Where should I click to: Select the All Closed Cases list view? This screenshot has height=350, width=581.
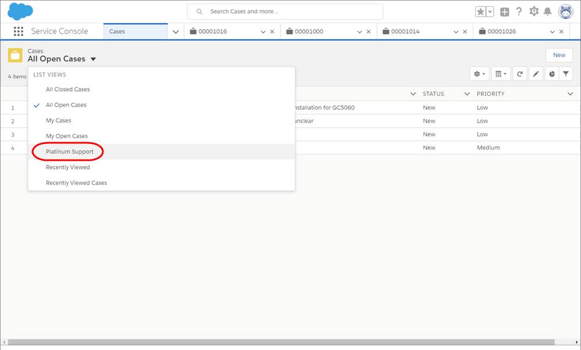(162, 89)
